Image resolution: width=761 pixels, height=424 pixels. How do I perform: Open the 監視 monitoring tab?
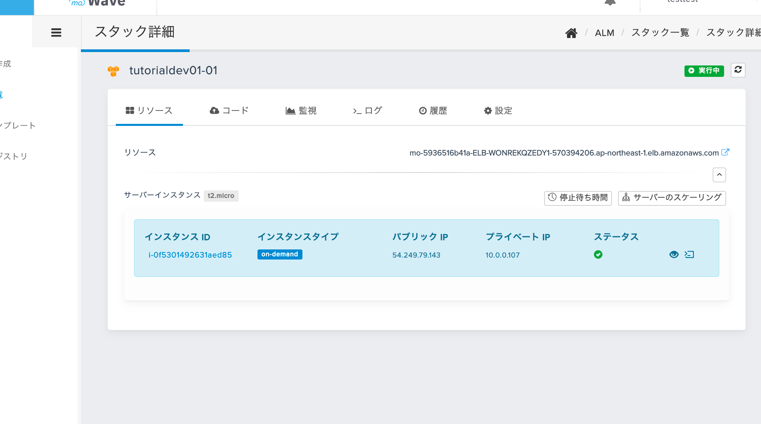[301, 110]
